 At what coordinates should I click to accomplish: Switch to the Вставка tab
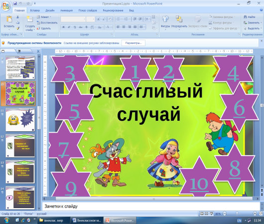35,10
